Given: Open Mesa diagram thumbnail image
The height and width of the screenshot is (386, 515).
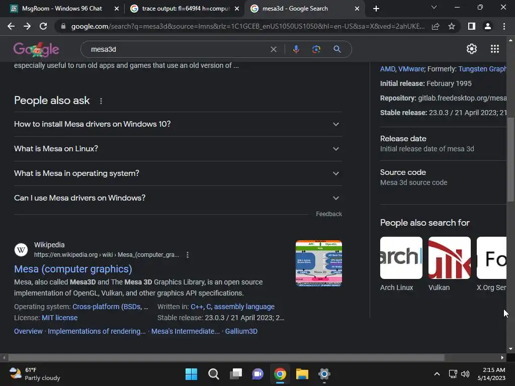Looking at the screenshot, I should point(318,263).
